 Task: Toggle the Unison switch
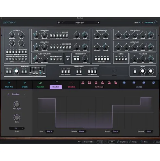[68, 59]
